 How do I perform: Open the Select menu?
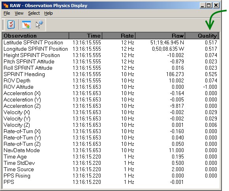[34, 13]
